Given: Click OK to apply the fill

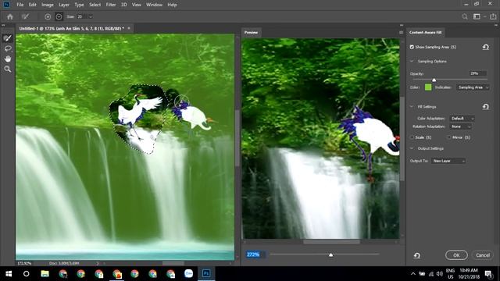Looking at the screenshot, I should [x=456, y=255].
